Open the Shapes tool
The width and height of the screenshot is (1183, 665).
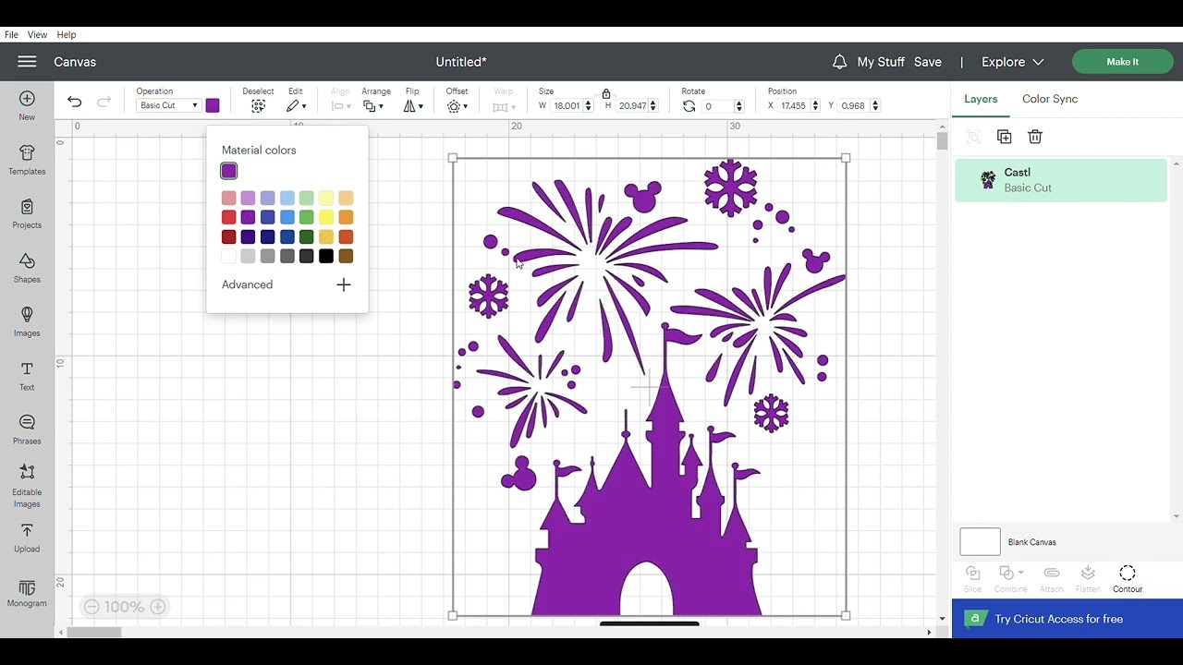(27, 268)
